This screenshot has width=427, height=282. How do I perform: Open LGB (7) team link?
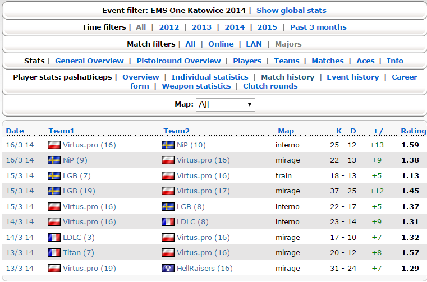[77, 176]
